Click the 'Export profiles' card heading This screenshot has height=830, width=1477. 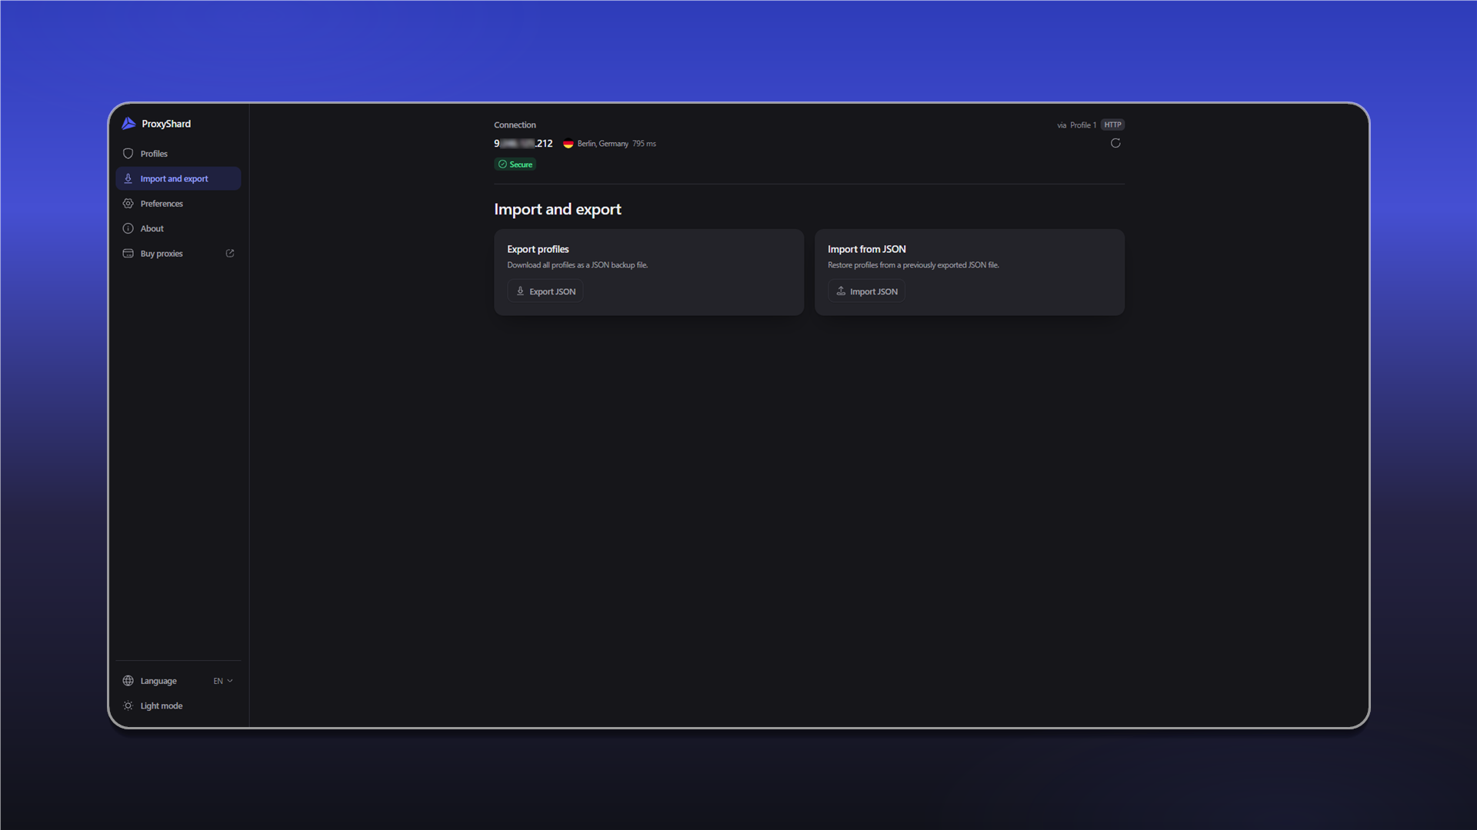pos(538,249)
